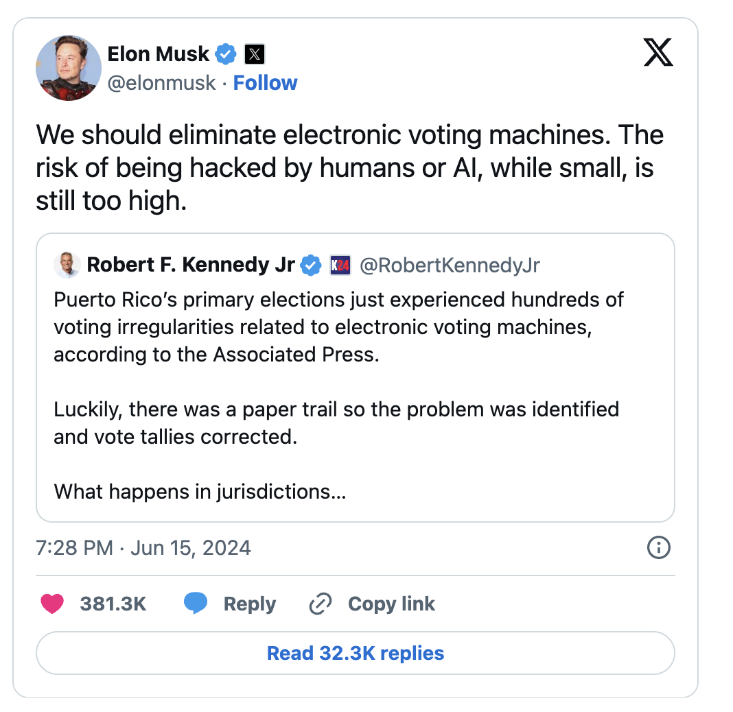This screenshot has height=712, width=733.
Task: Click Robert F. Kennedy Jr's verified checkmark
Action: click(311, 265)
